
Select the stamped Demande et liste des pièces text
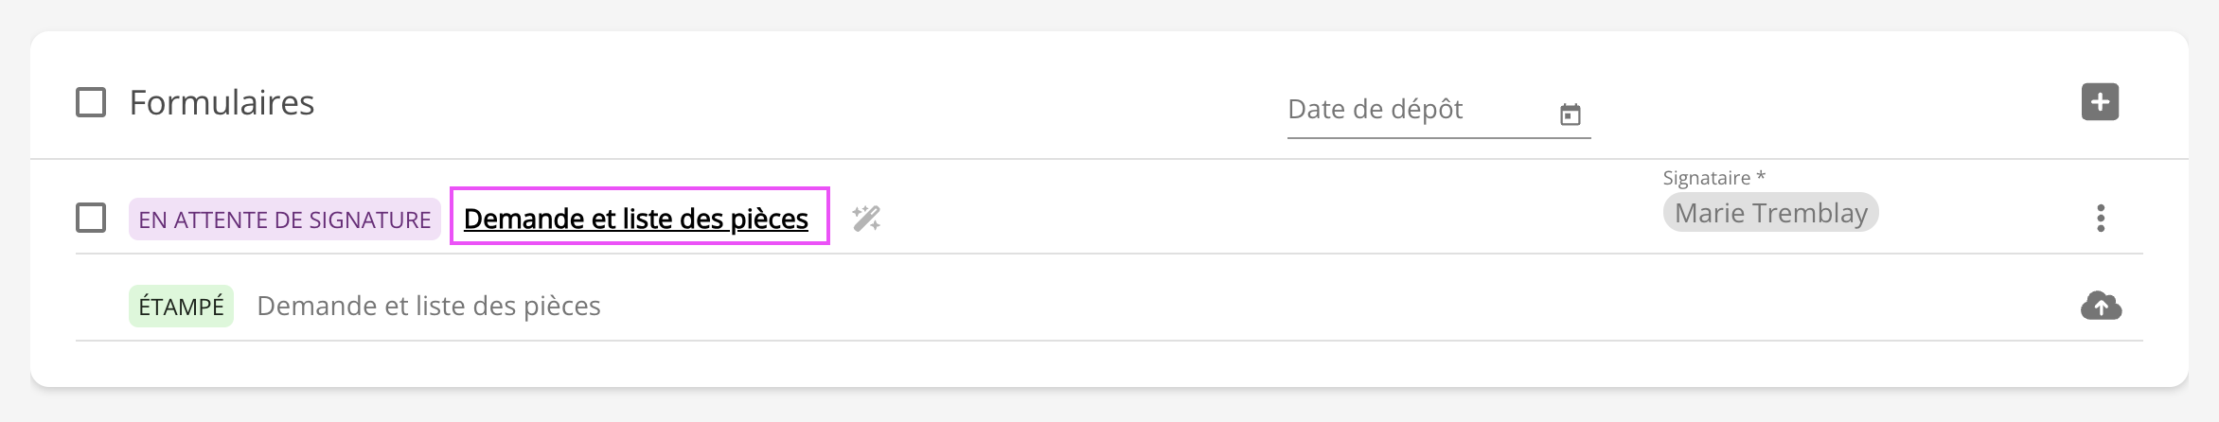[429, 307]
